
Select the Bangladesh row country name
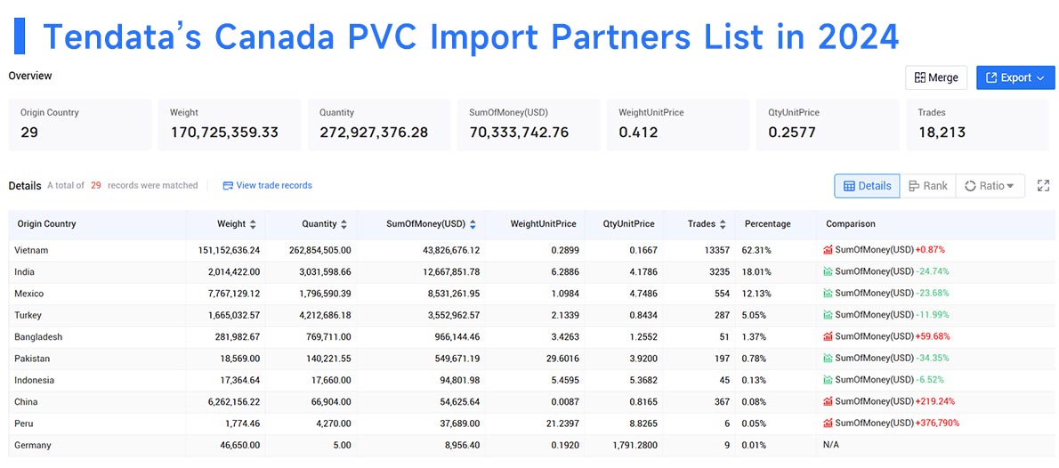pyautogui.click(x=37, y=336)
